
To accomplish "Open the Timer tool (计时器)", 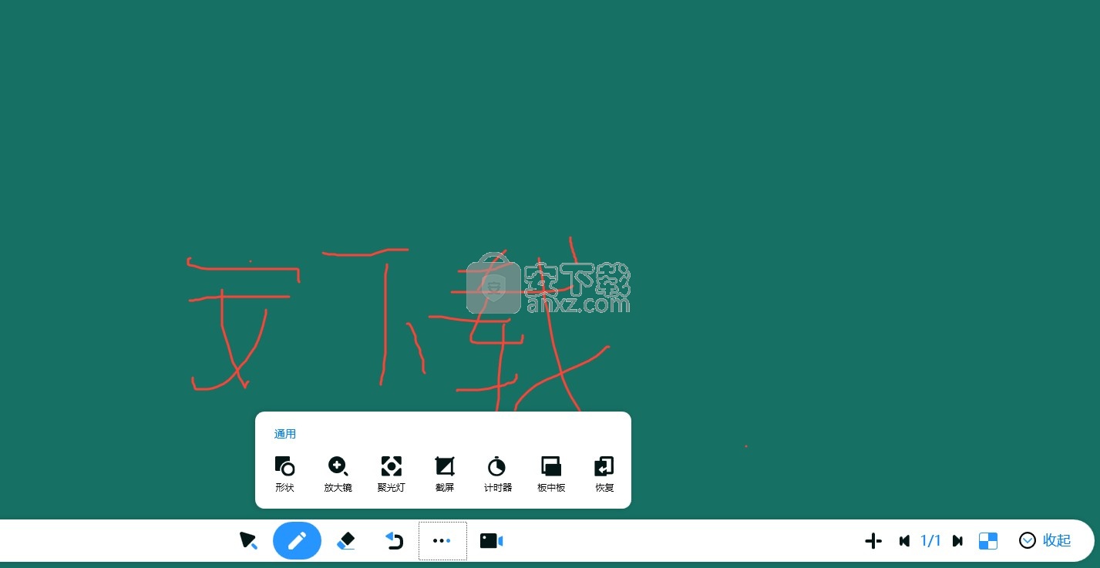I will coord(497,473).
